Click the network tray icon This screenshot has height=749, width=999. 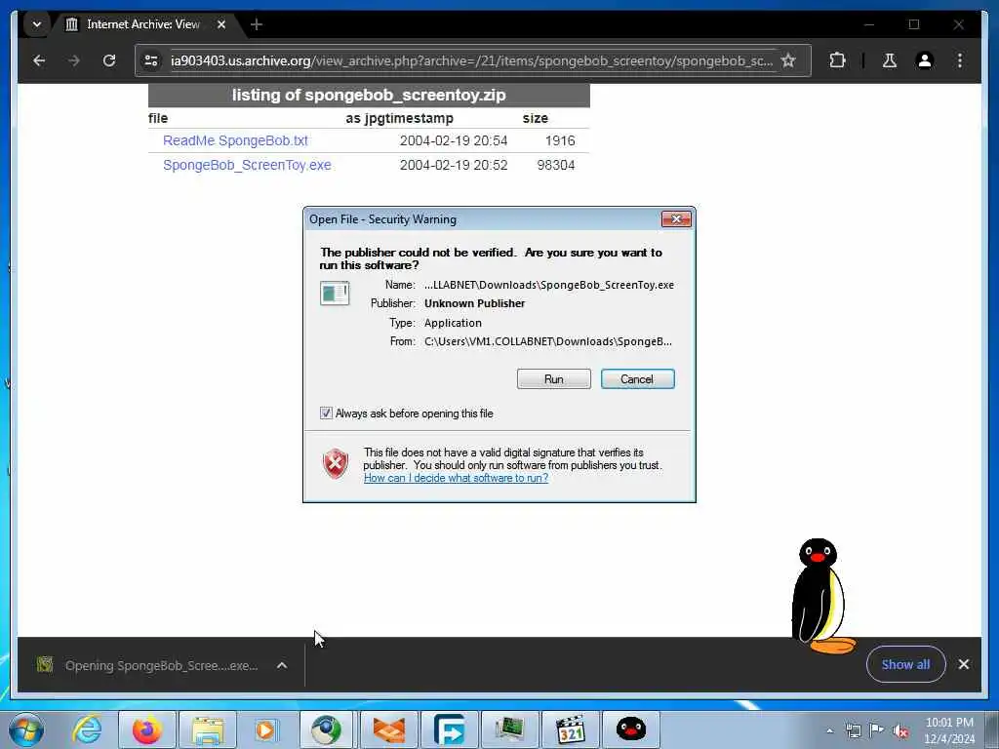[853, 730]
